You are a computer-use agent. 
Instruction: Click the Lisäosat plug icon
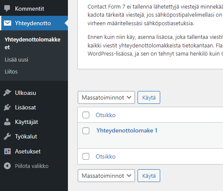[x=7, y=107]
